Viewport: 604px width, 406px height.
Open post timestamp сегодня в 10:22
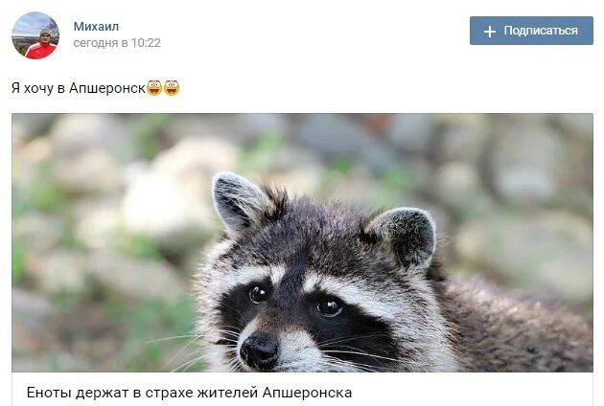(x=117, y=43)
